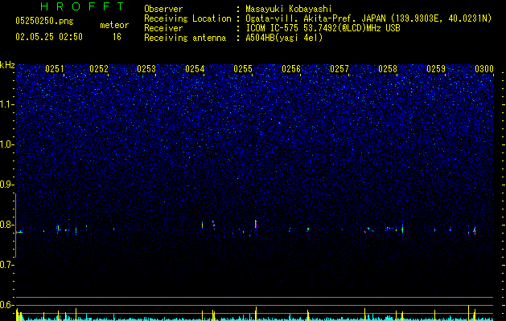This screenshot has height=321, width=506.
Task: Click the kHz axis unit label
Action: point(7,65)
